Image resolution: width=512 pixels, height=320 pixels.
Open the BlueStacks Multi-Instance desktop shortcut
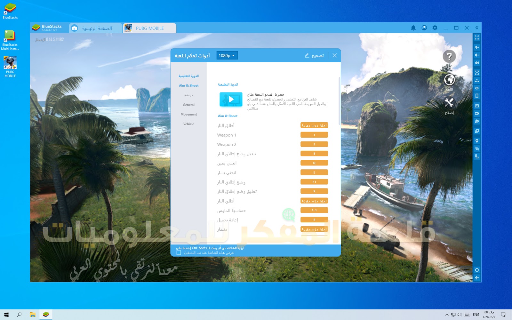click(10, 40)
